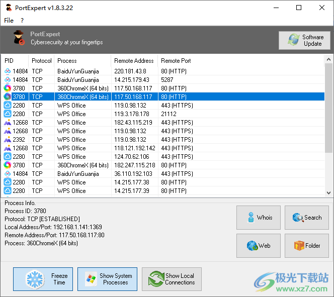
Task: Click BaiduYunGuanjia icon in the 36.110.192.103 row
Action: click(8, 173)
